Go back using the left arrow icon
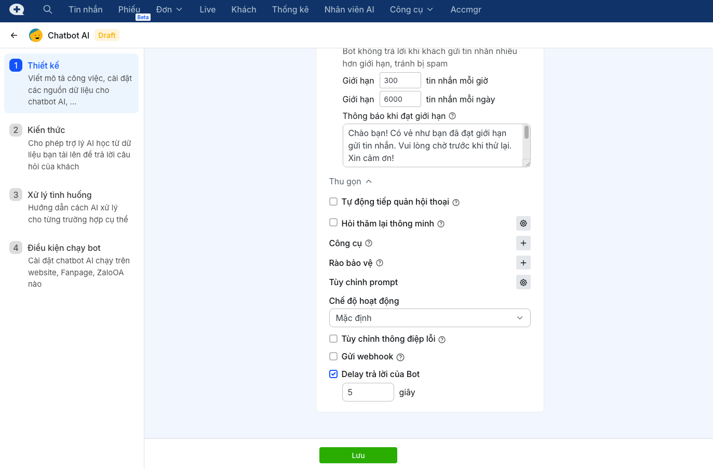The height and width of the screenshot is (469, 713). coord(14,35)
